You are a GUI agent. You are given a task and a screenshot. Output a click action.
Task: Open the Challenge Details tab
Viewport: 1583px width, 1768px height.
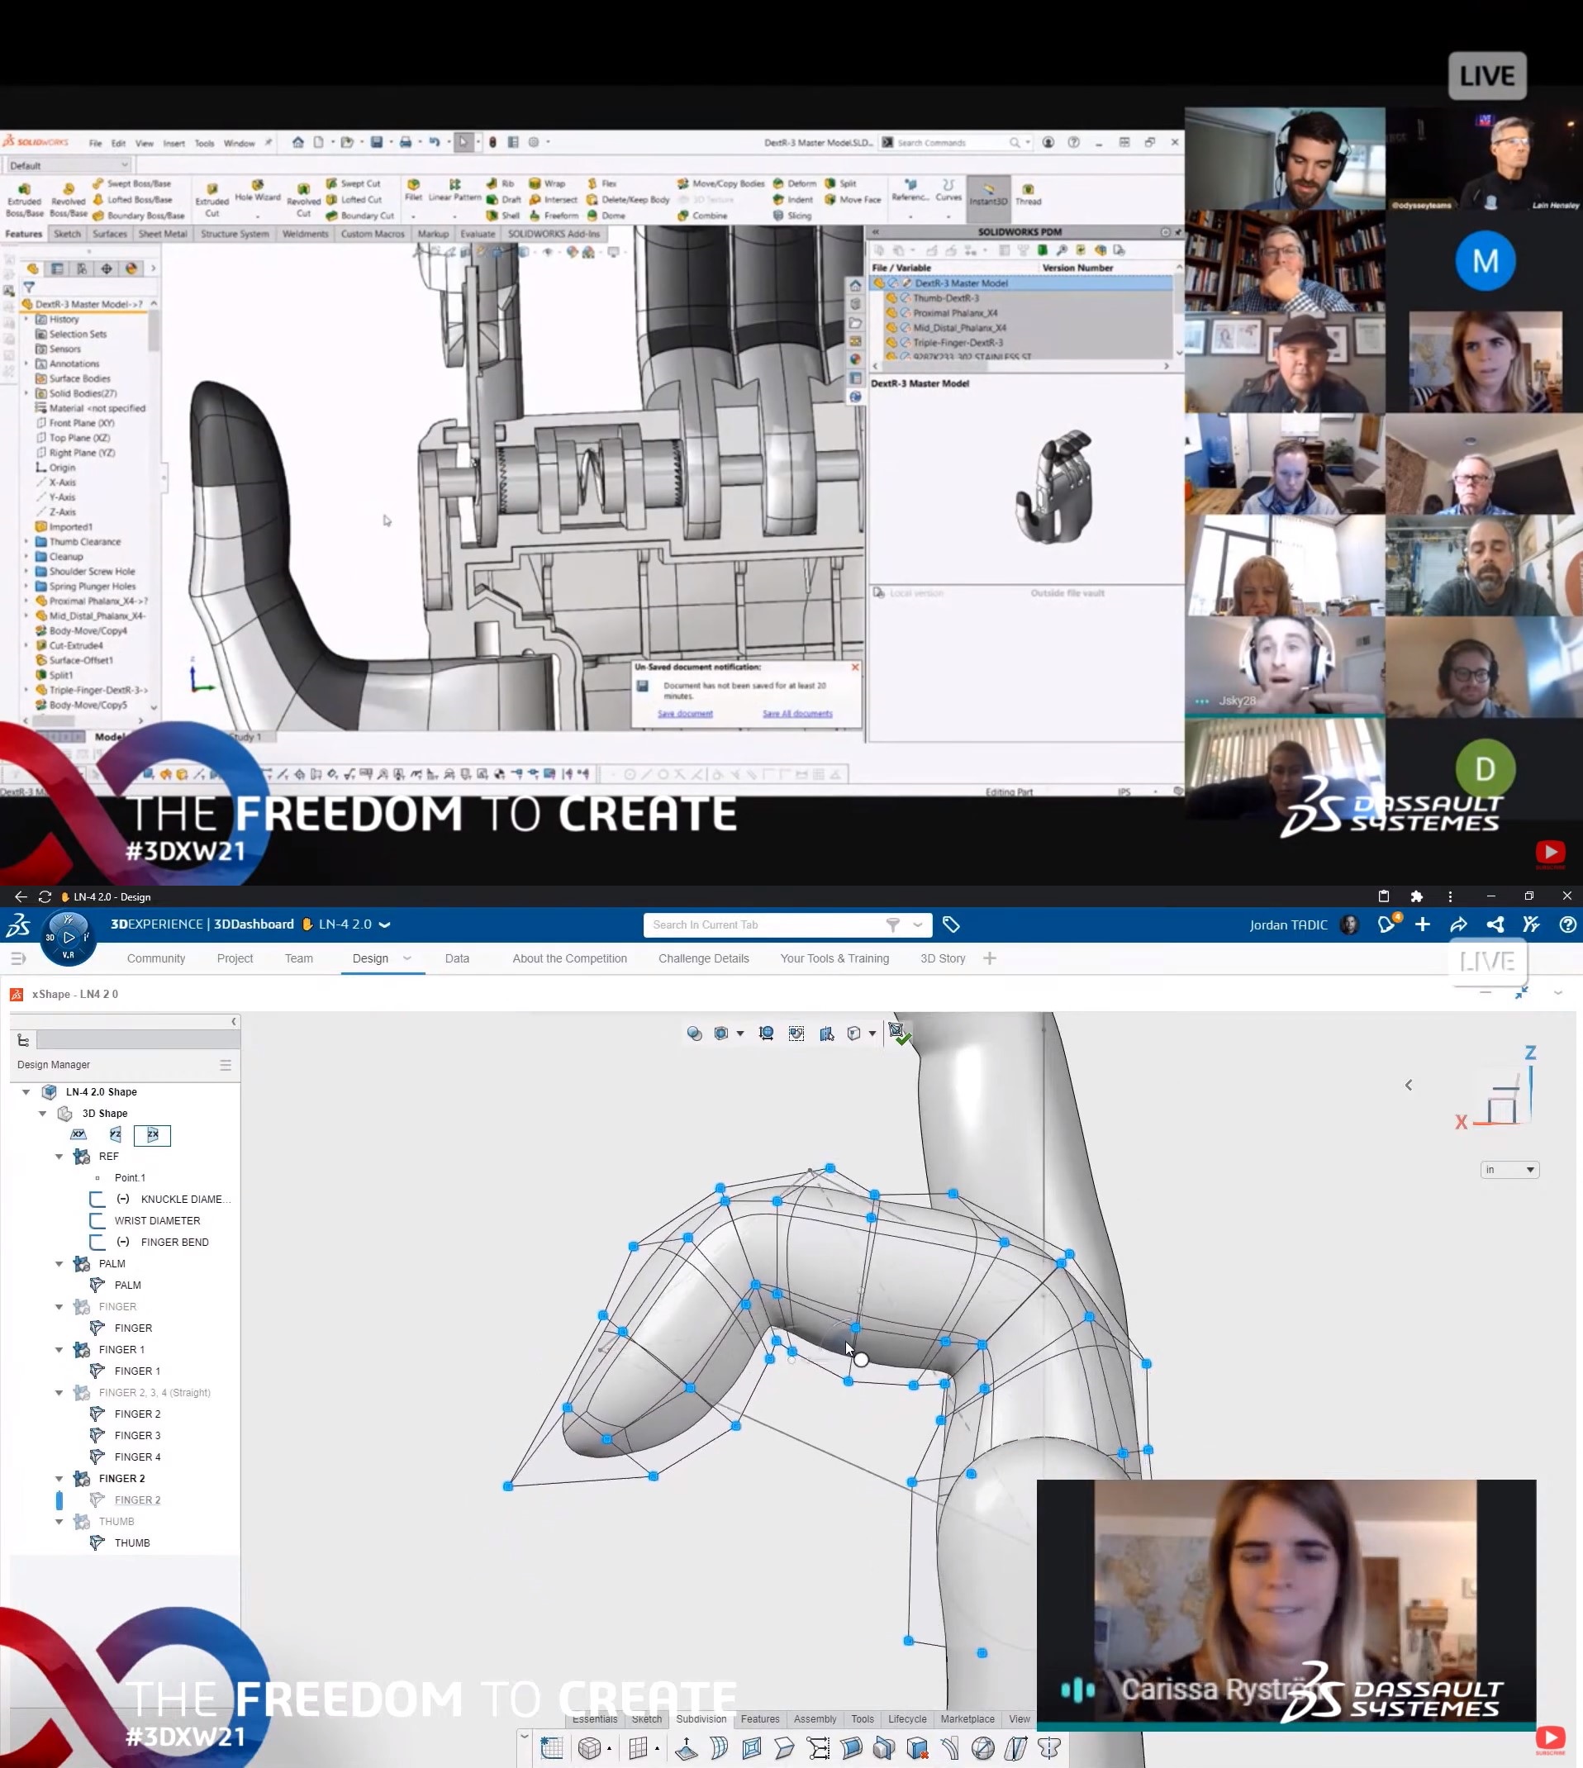[704, 958]
